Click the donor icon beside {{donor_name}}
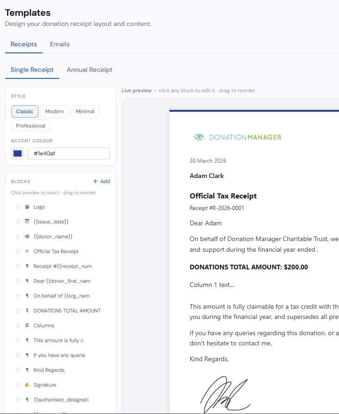Screen dimensions: 339x414 27,236
